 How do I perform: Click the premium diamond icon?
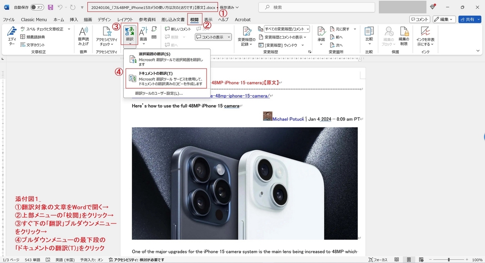click(x=433, y=7)
